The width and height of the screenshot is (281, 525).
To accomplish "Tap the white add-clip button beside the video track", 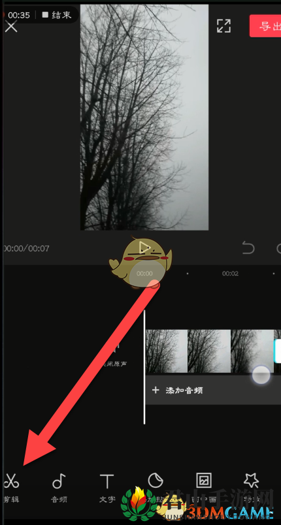I will 278,351.
